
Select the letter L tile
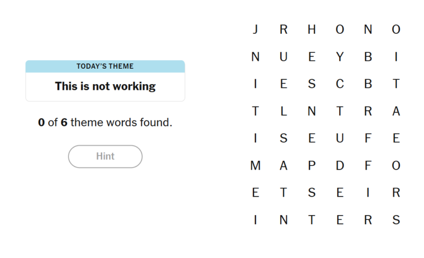coord(284,112)
